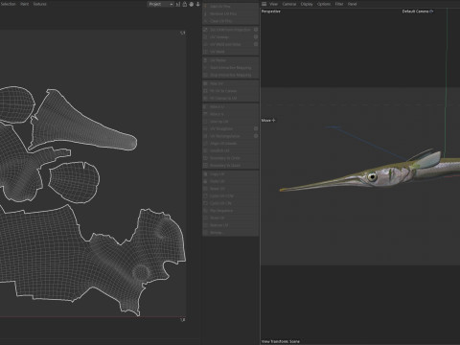The height and width of the screenshot is (345, 460).
Task: Open the Selection menu in UV editor
Action: [x=8, y=4]
